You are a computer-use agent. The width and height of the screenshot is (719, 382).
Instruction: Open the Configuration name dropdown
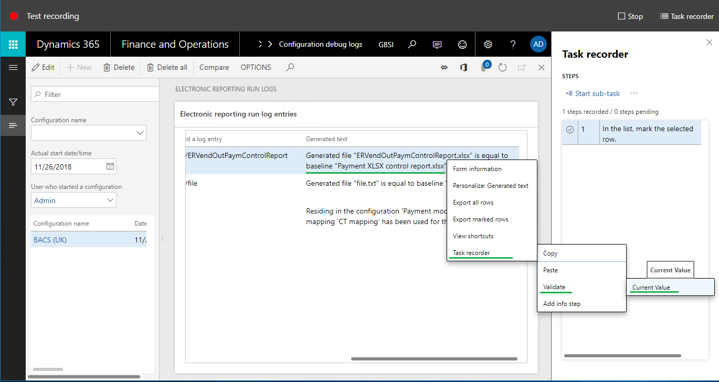click(140, 133)
